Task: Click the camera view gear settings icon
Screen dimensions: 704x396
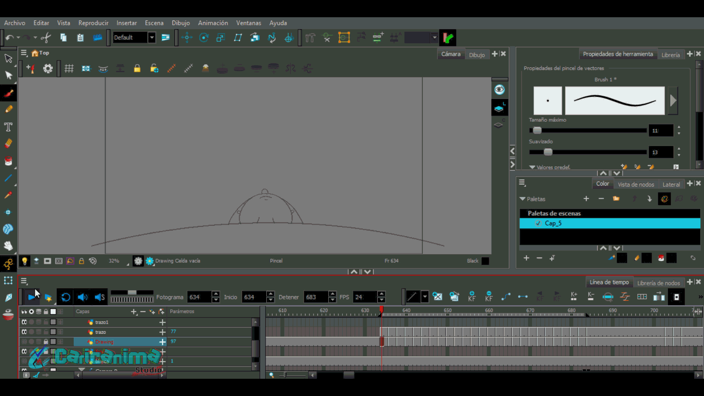Action: 48,68
